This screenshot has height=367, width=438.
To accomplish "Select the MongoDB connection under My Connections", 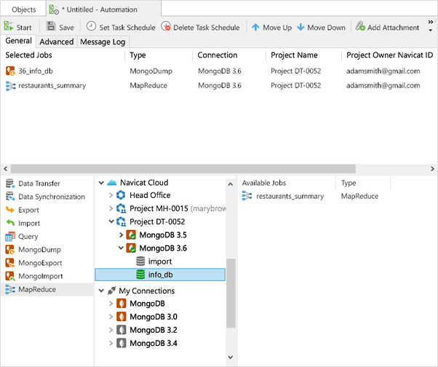I will (x=147, y=304).
